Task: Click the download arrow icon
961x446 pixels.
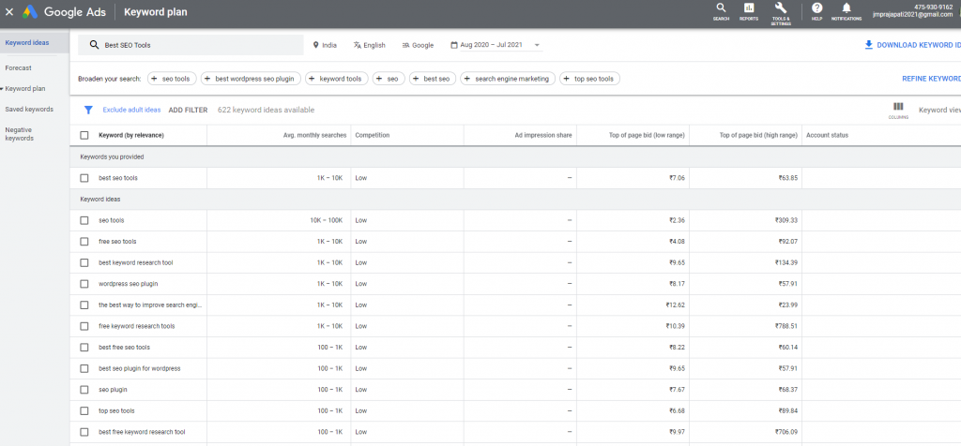Action: pyautogui.click(x=868, y=45)
